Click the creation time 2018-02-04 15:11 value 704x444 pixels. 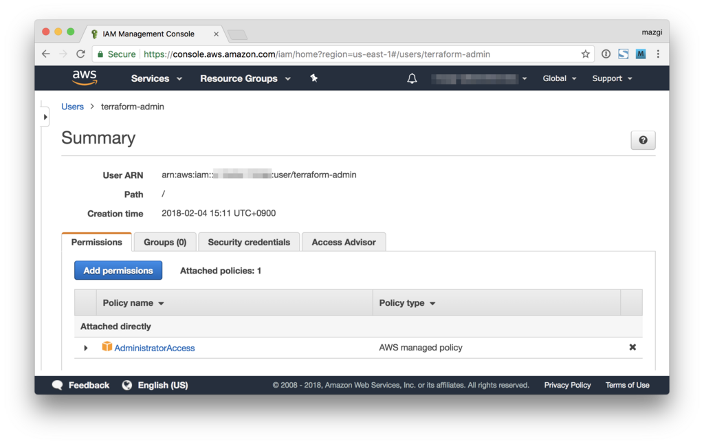pos(219,213)
